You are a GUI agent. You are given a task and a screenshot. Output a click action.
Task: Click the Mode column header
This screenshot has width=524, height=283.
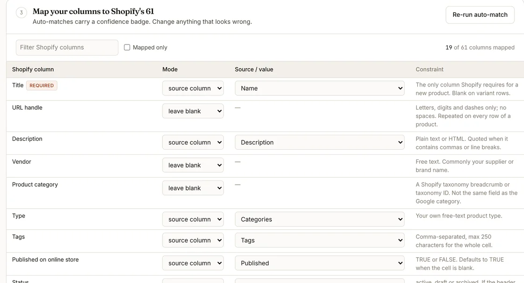[170, 69]
